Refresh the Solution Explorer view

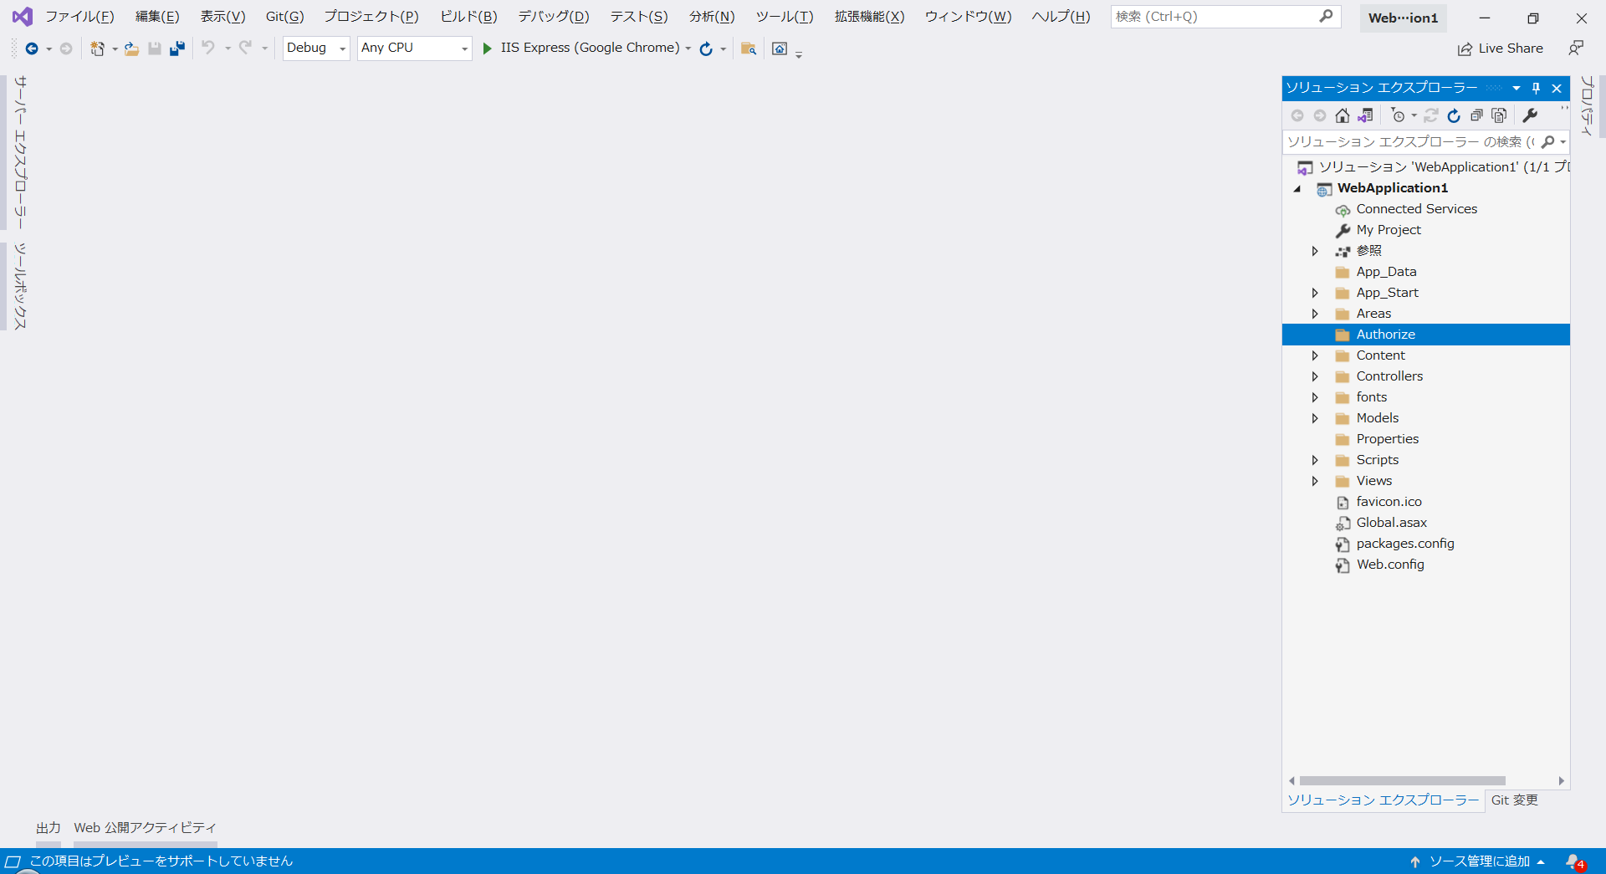pyautogui.click(x=1454, y=115)
